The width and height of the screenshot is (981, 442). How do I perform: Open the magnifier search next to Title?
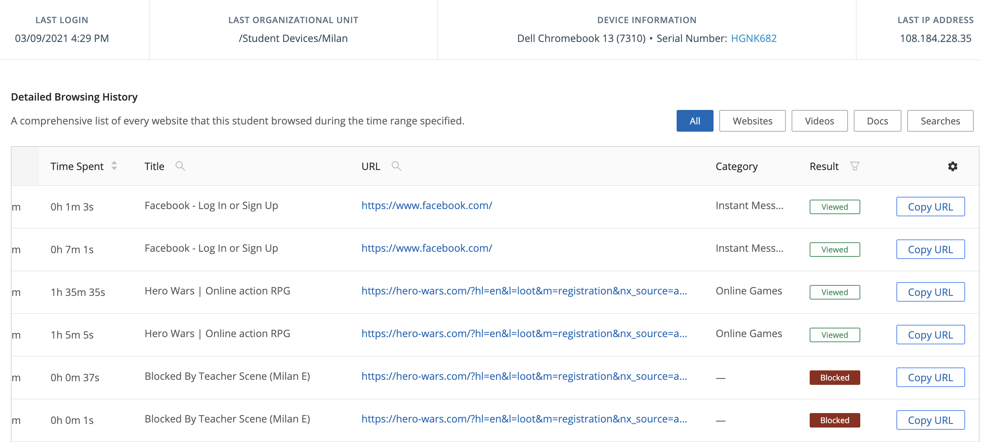(180, 166)
